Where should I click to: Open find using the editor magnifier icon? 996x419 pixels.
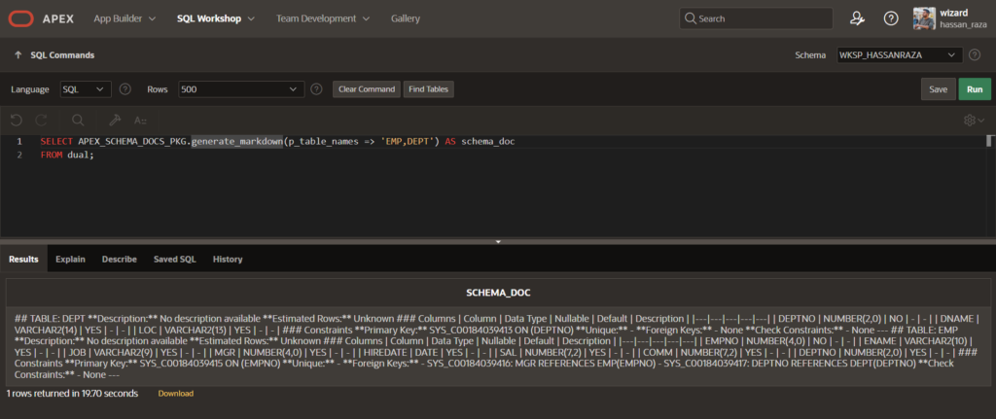click(78, 120)
